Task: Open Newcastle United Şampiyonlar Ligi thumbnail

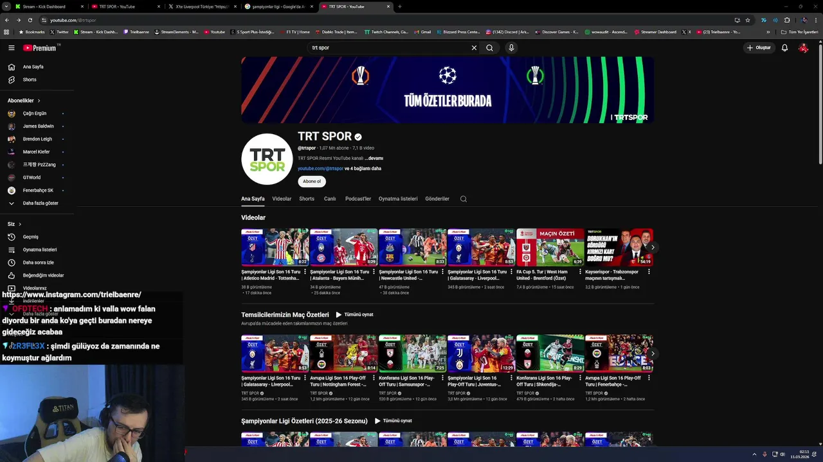Action: point(412,247)
